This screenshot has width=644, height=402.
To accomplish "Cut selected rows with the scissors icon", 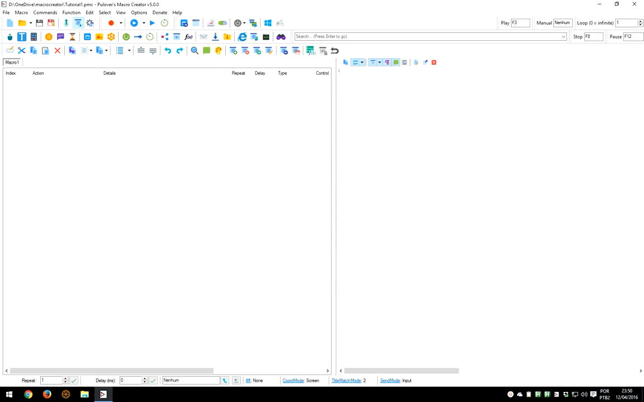I will click(22, 50).
